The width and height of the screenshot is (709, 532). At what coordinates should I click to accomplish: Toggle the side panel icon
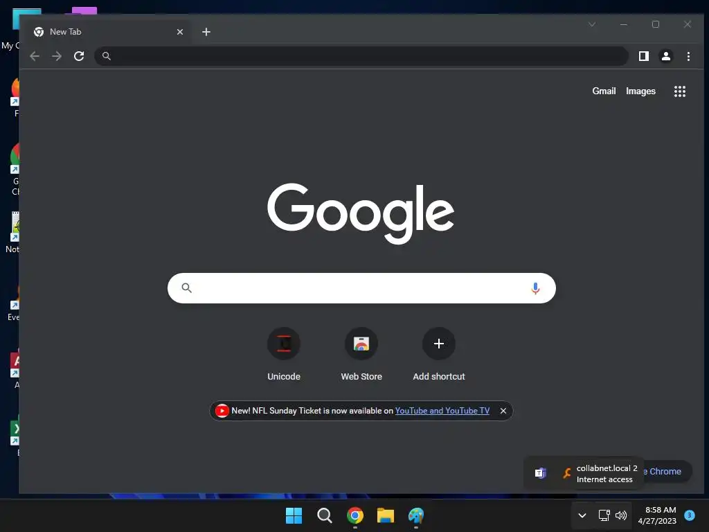(x=644, y=56)
